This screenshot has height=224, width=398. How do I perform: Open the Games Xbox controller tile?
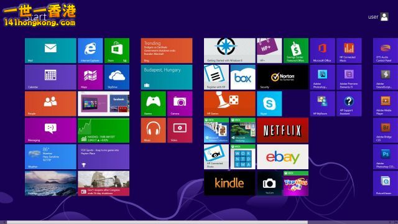pos(154,104)
